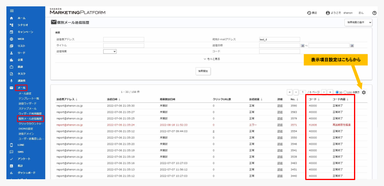This screenshot has width=384, height=186.
Task: Select the 30 件表示 radio button
Action: pyautogui.click(x=337, y=92)
